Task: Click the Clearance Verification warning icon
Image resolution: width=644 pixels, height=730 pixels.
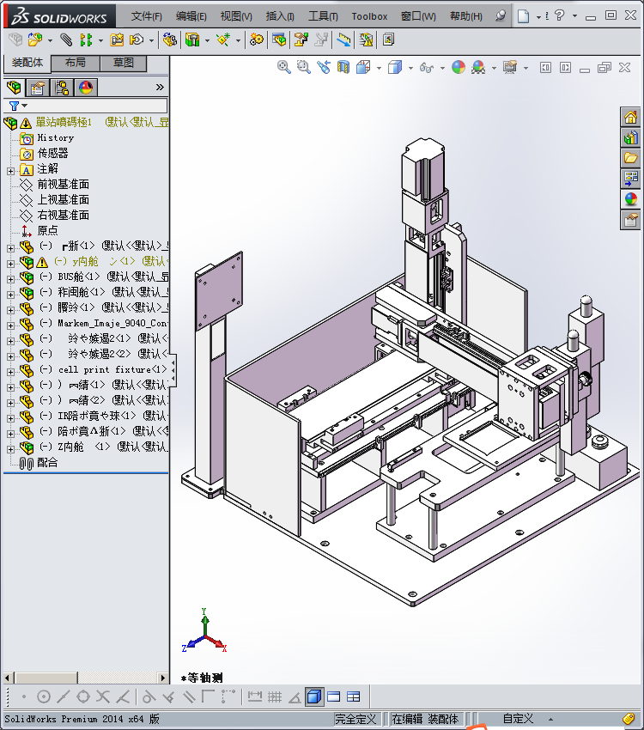Action: tap(366, 40)
